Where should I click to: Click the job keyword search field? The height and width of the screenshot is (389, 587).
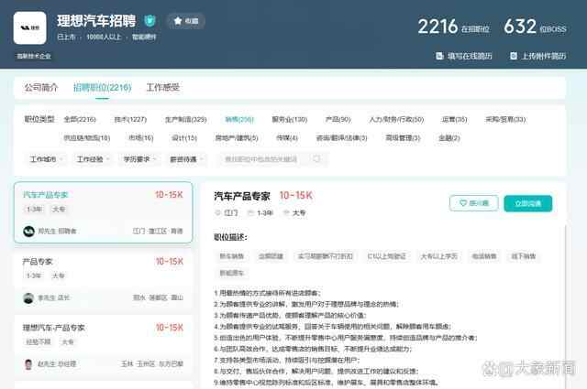(266, 159)
